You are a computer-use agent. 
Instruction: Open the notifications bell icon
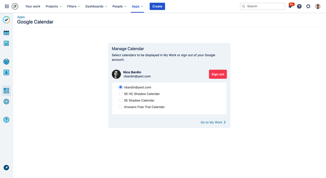[290, 7]
